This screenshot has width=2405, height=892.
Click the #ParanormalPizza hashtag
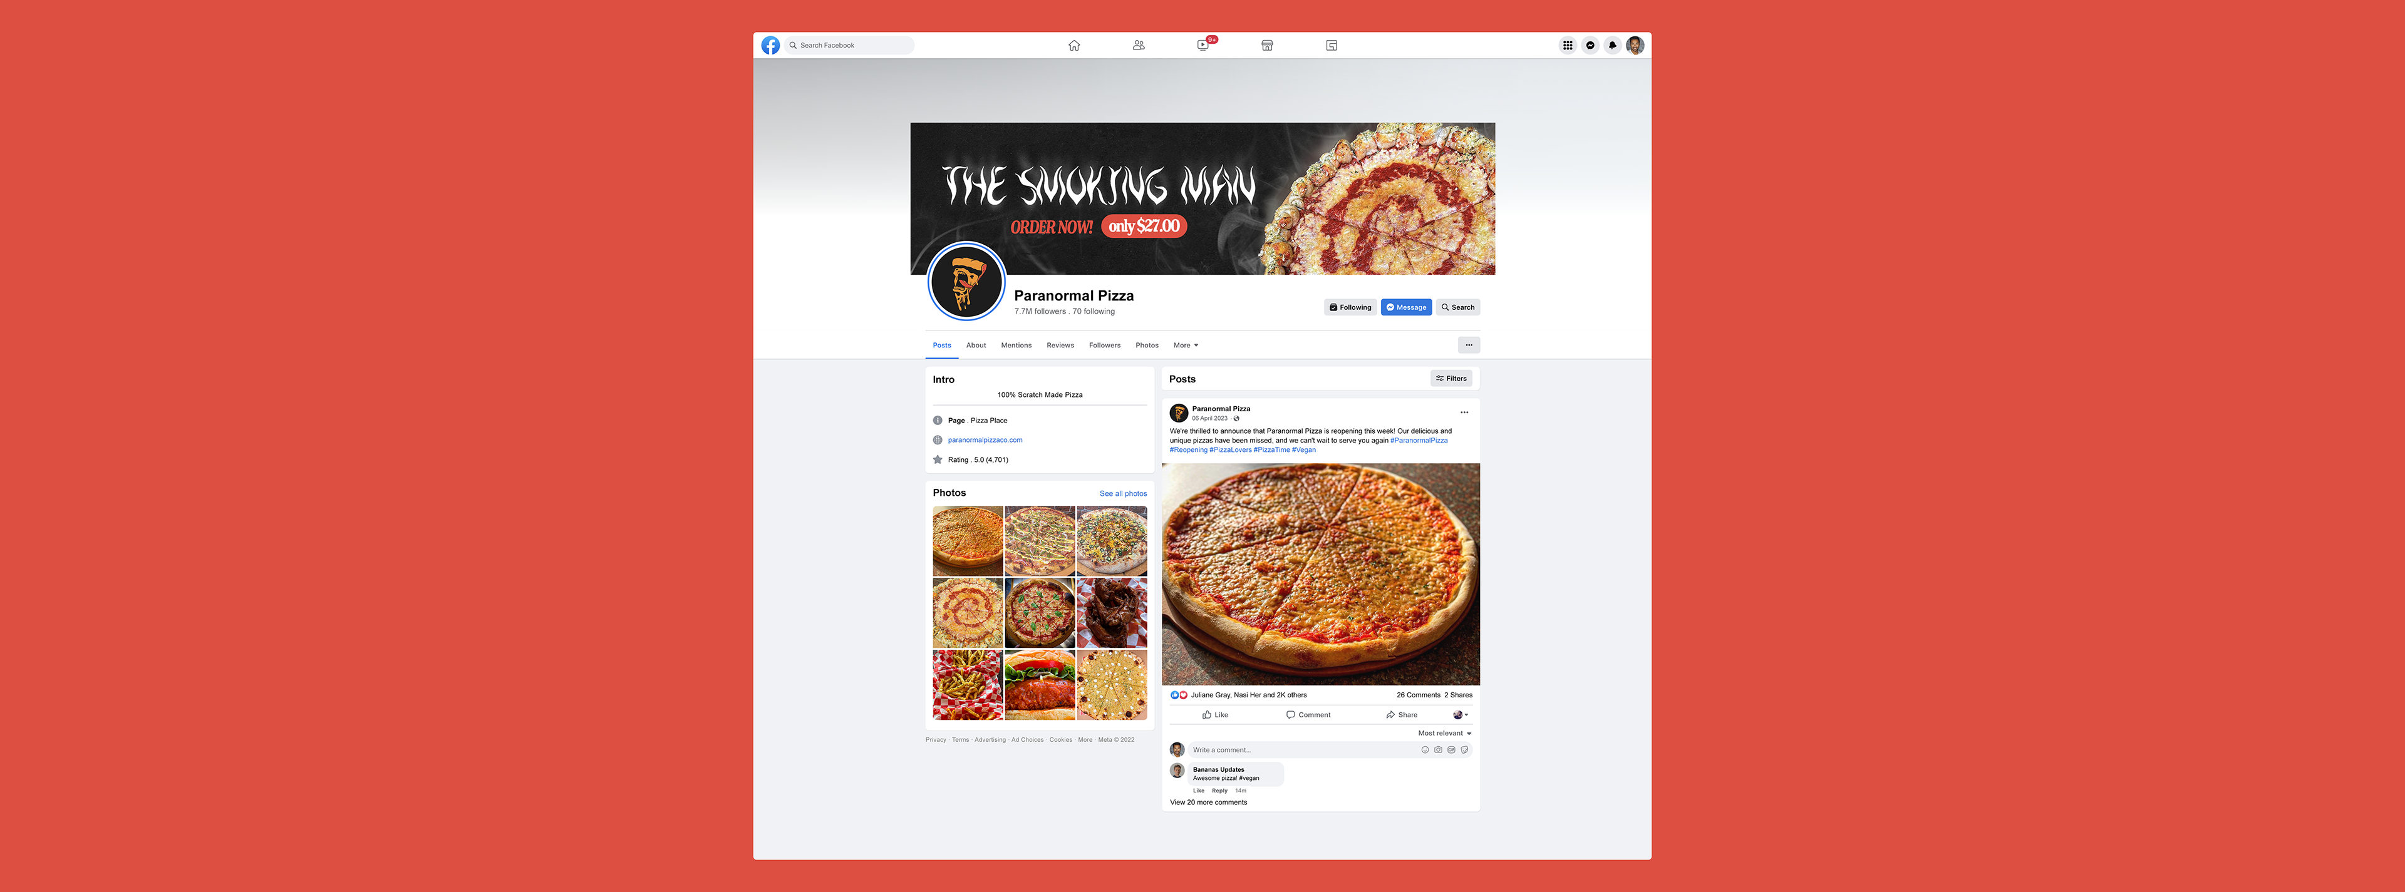[x=1419, y=441]
